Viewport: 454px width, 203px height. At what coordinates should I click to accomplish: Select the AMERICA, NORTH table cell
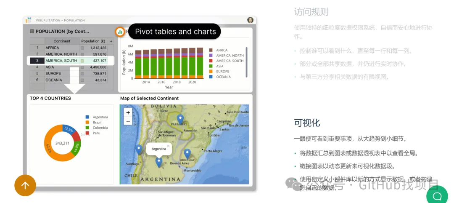point(62,54)
